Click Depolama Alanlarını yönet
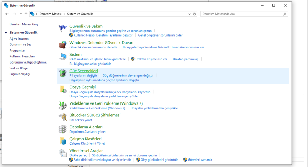 pos(88,132)
